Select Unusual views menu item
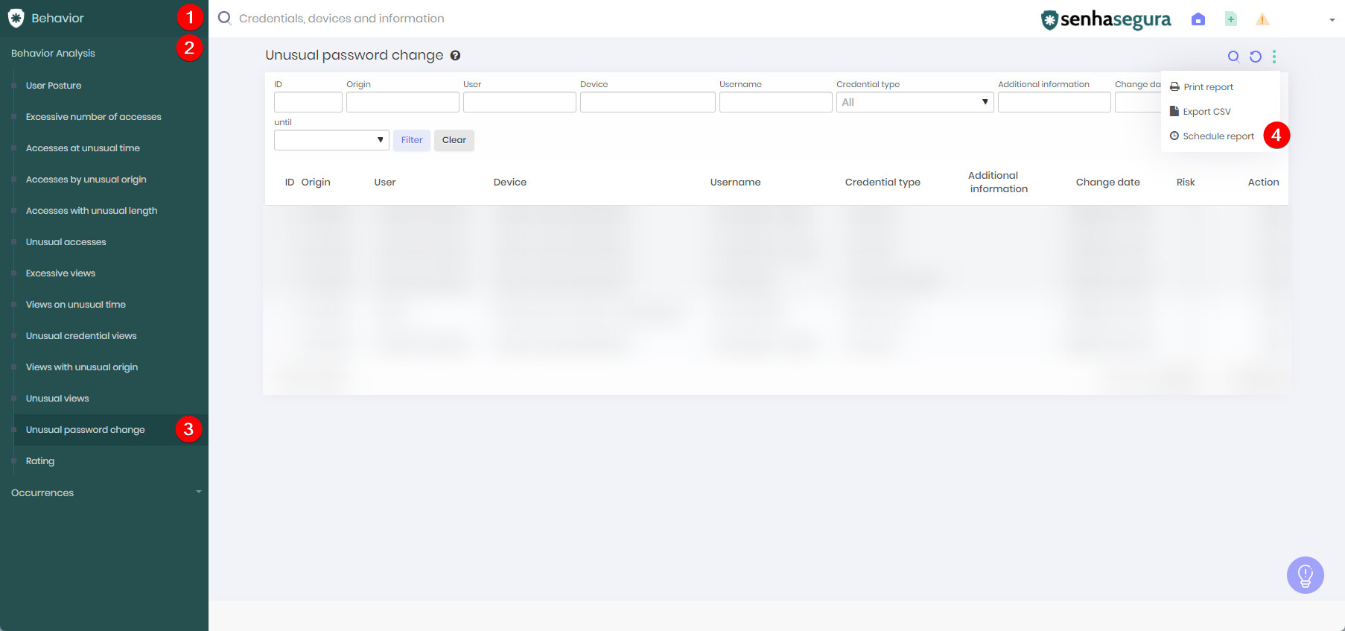The image size is (1345, 631). coord(57,399)
